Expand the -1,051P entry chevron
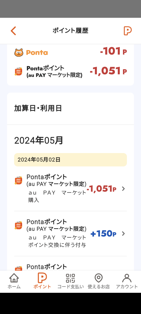 click(x=123, y=189)
